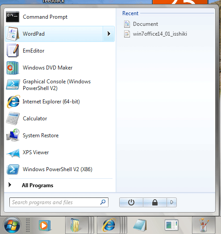Select the WordPad menu entry text
The image size is (221, 234).
tap(33, 34)
